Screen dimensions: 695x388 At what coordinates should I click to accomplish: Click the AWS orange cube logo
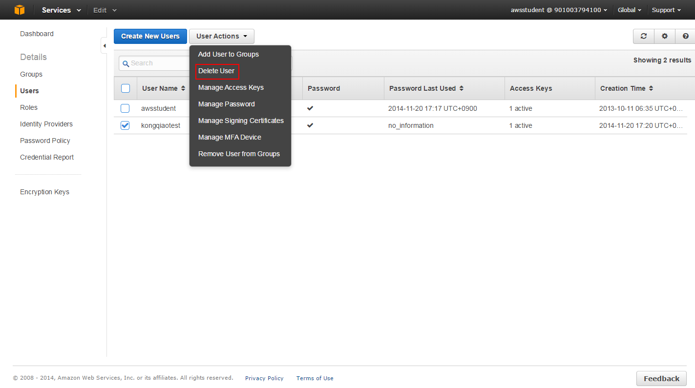click(19, 10)
